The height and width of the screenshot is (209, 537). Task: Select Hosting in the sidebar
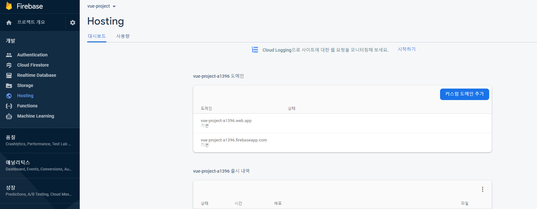25,96
